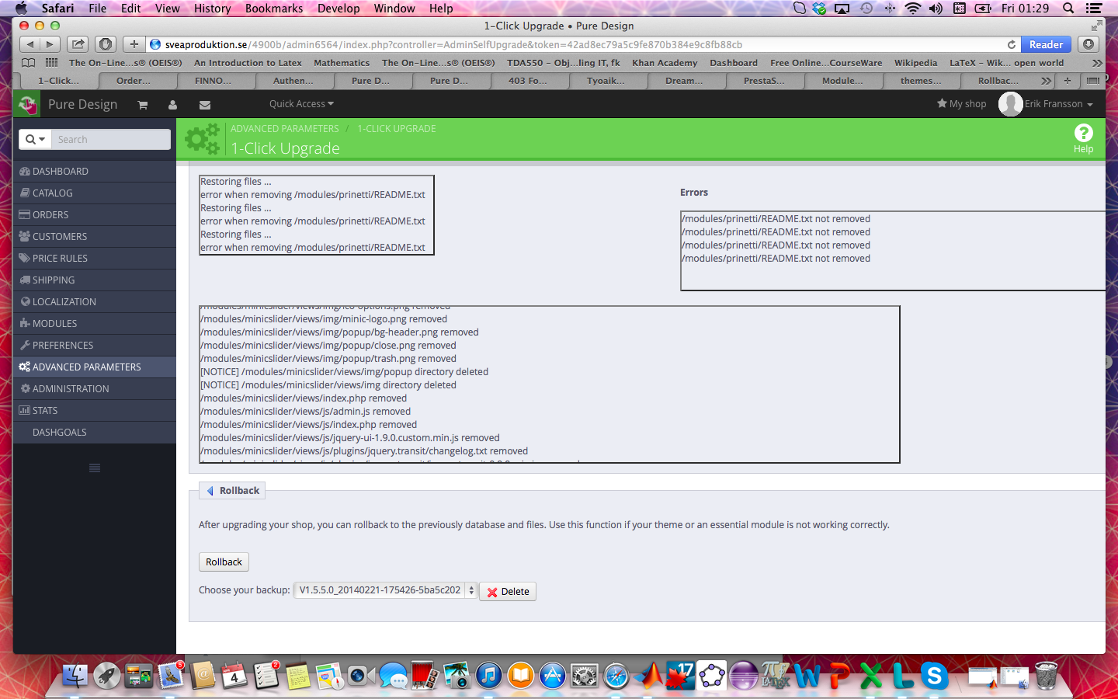Open the Modules sidebar item

click(95, 323)
